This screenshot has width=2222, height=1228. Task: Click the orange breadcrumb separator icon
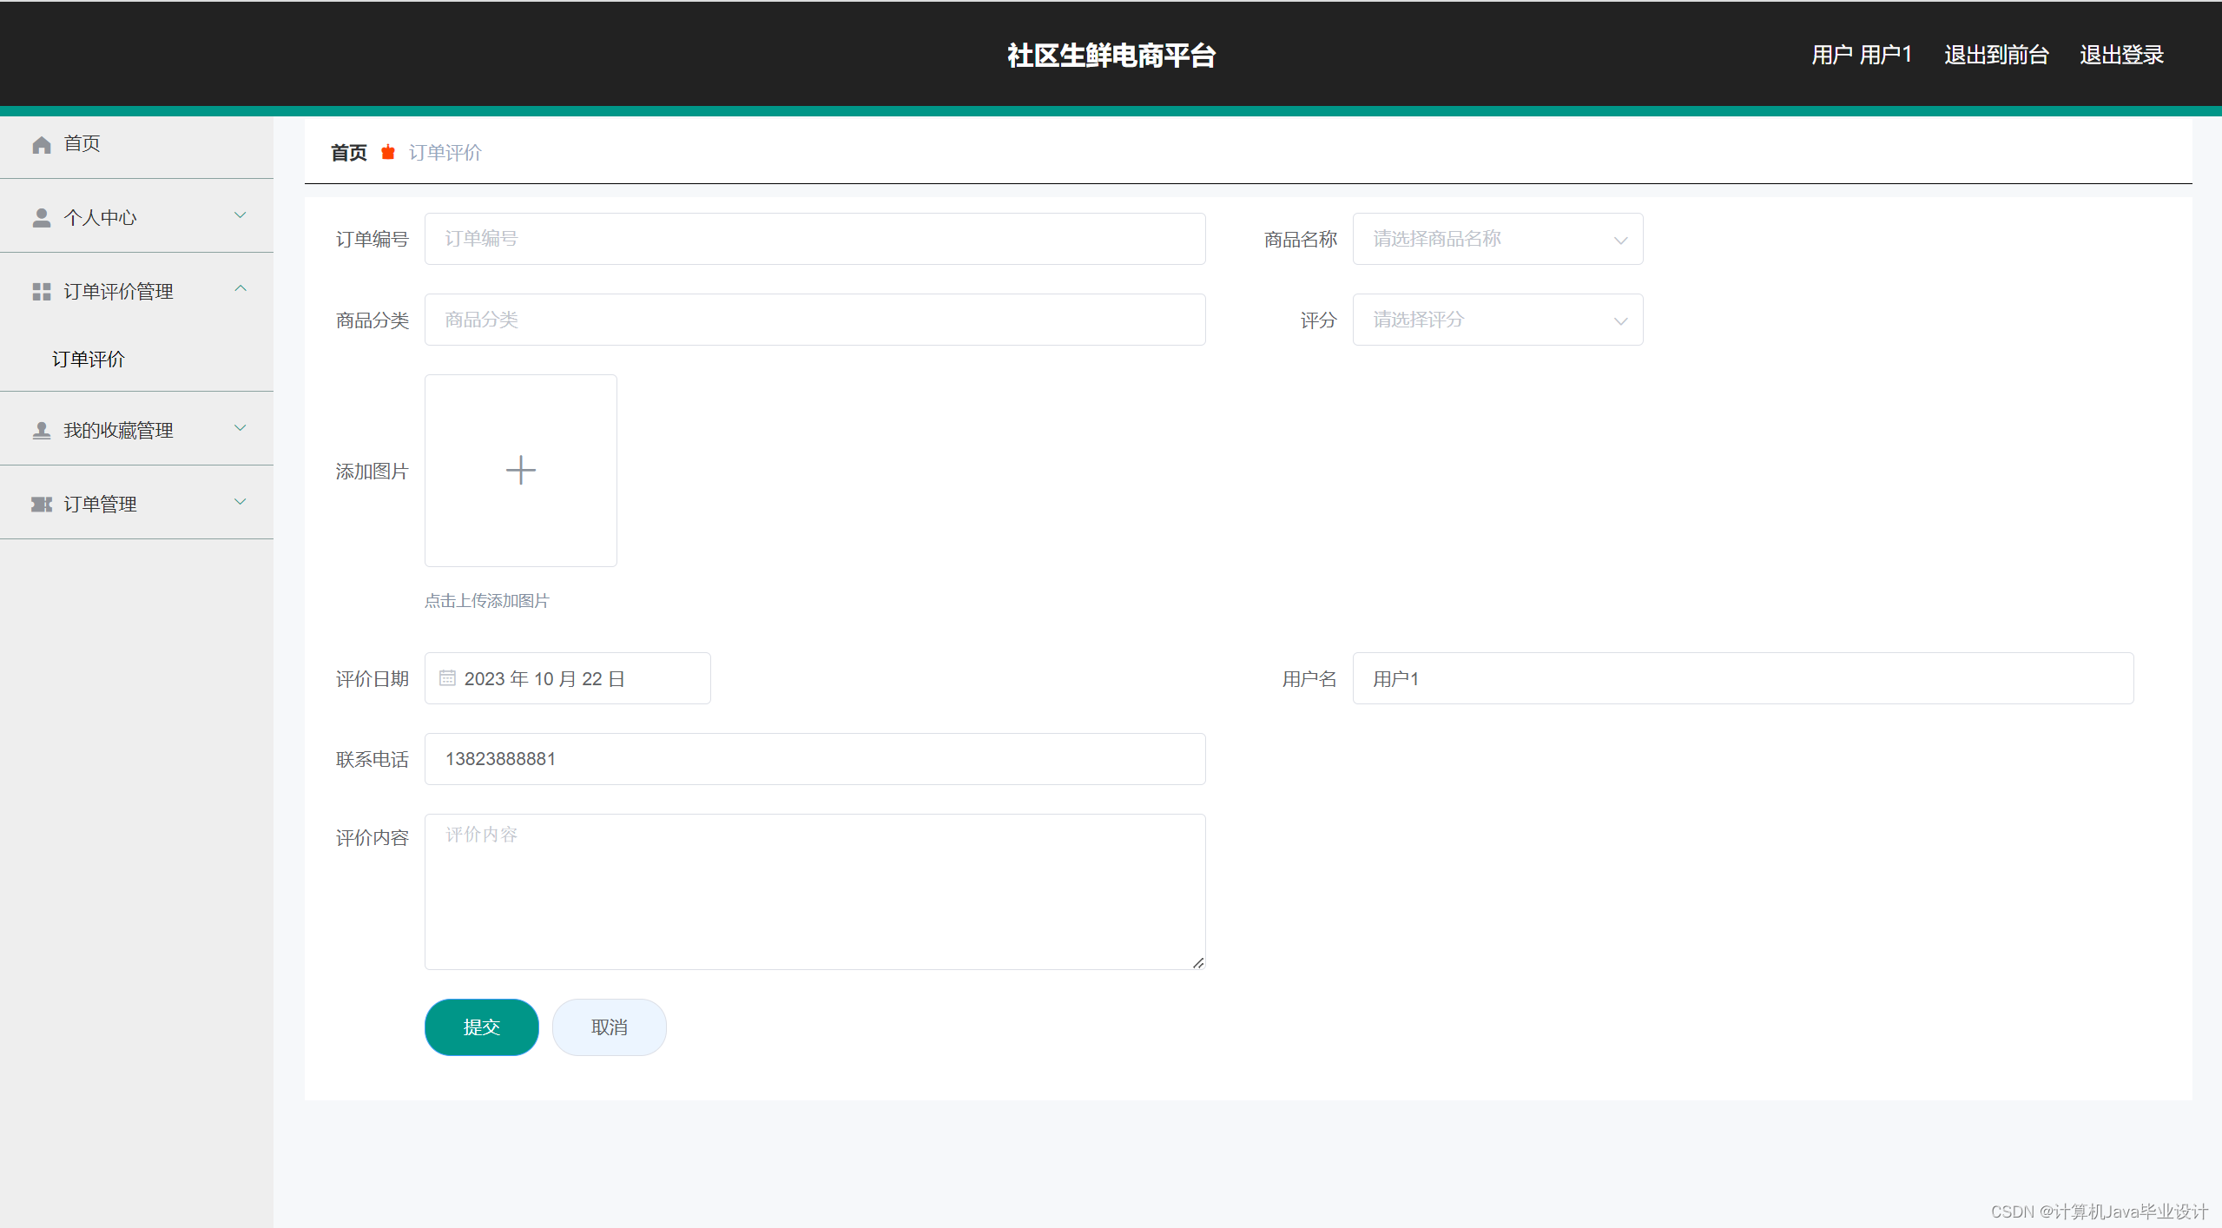click(x=388, y=153)
